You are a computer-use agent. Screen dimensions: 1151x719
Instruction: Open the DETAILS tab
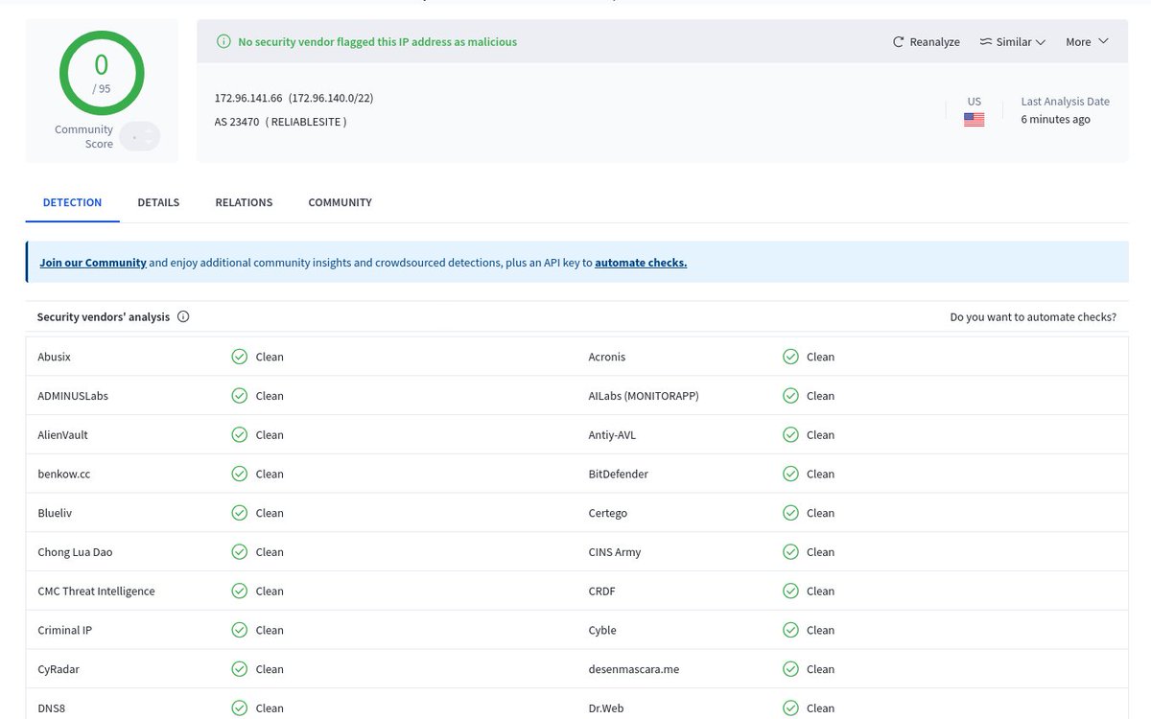pos(158,202)
